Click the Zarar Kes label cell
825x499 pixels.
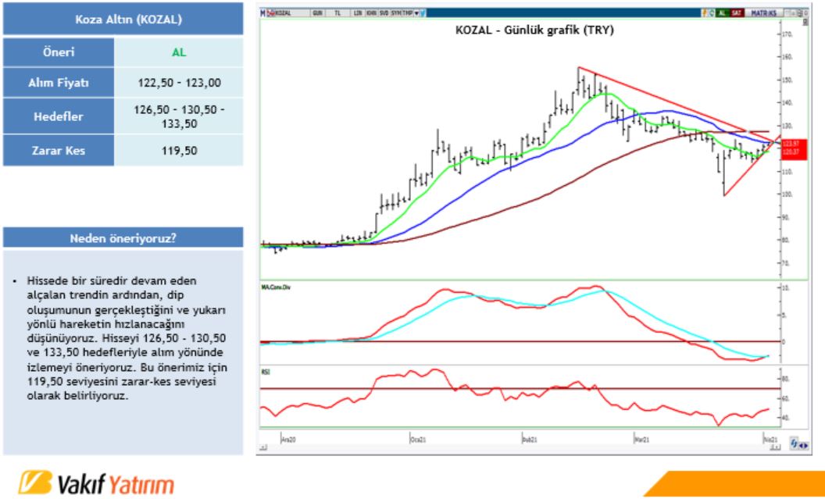[59, 151]
